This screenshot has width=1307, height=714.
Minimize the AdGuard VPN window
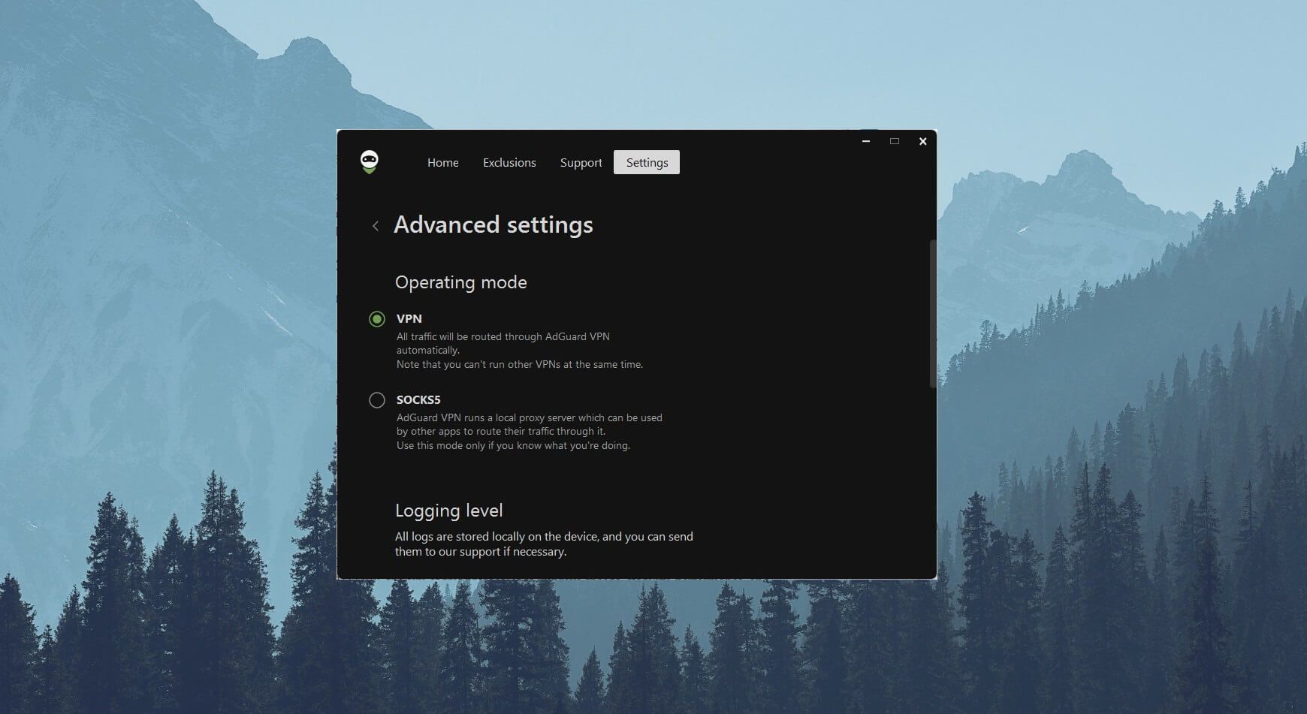[866, 141]
